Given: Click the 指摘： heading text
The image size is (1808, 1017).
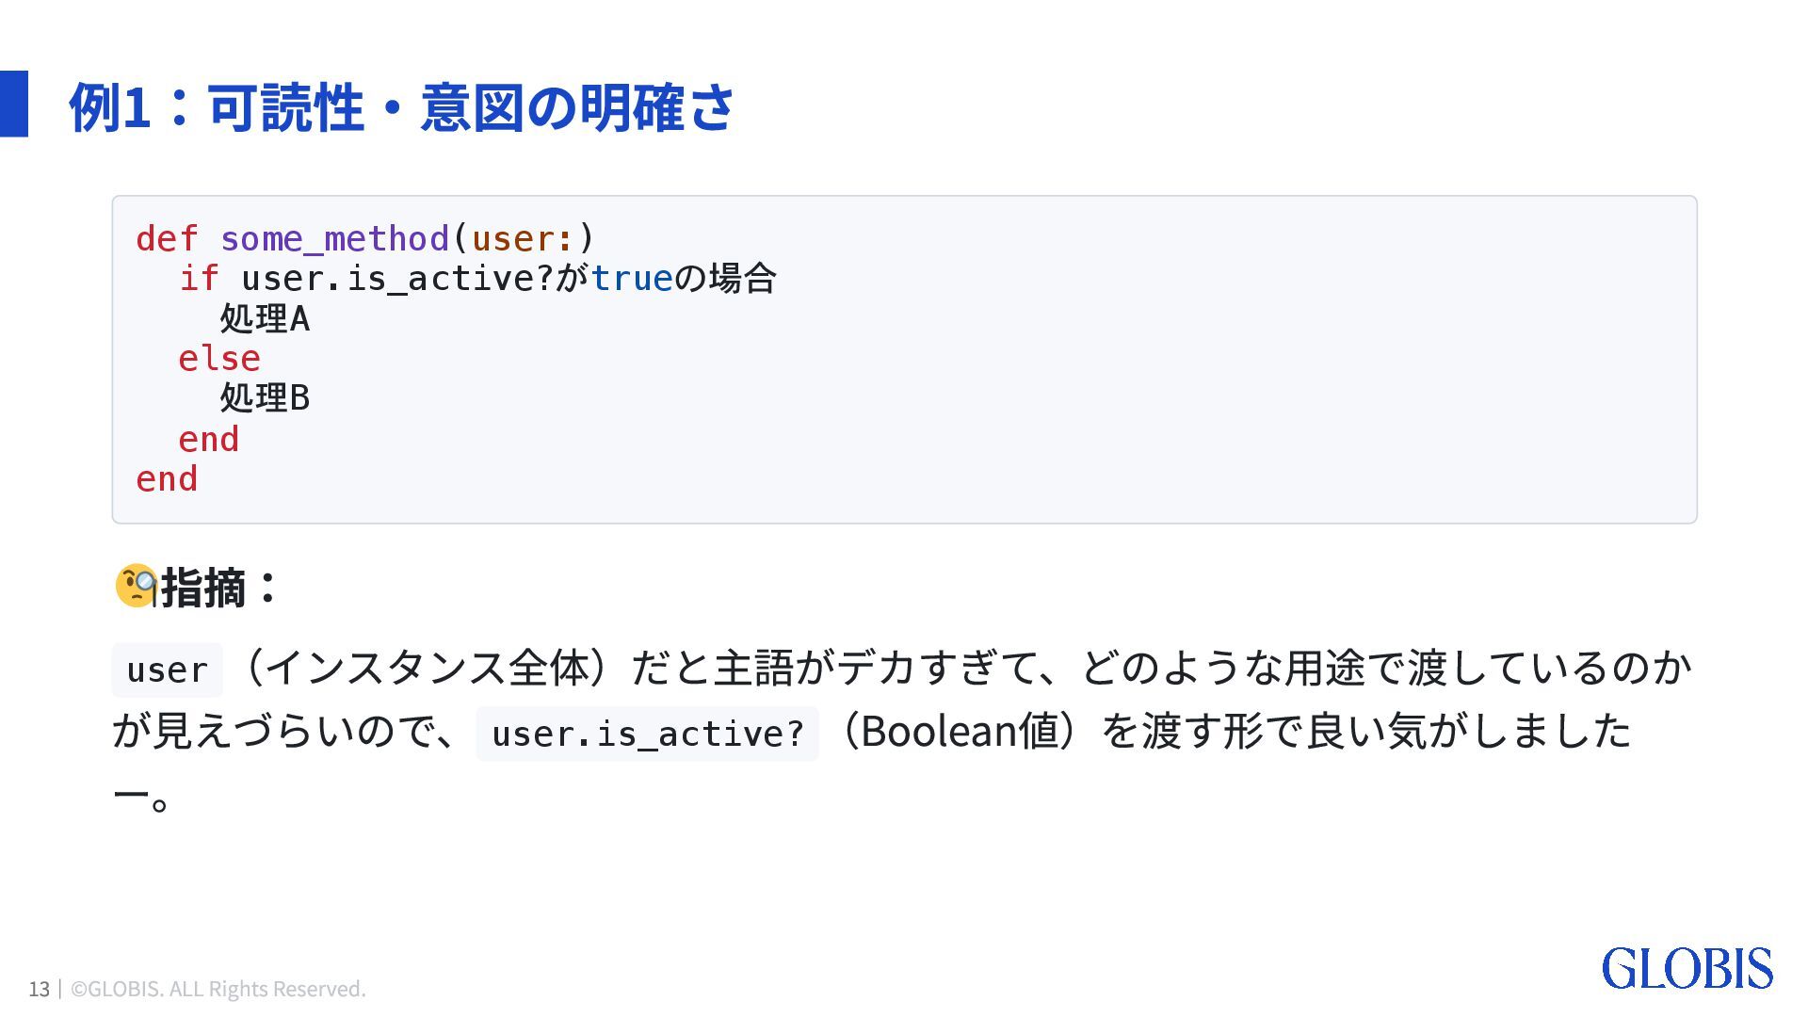Looking at the screenshot, I should tap(219, 587).
